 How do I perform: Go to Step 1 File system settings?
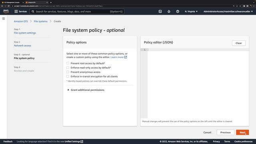pyautogui.click(x=25, y=33)
